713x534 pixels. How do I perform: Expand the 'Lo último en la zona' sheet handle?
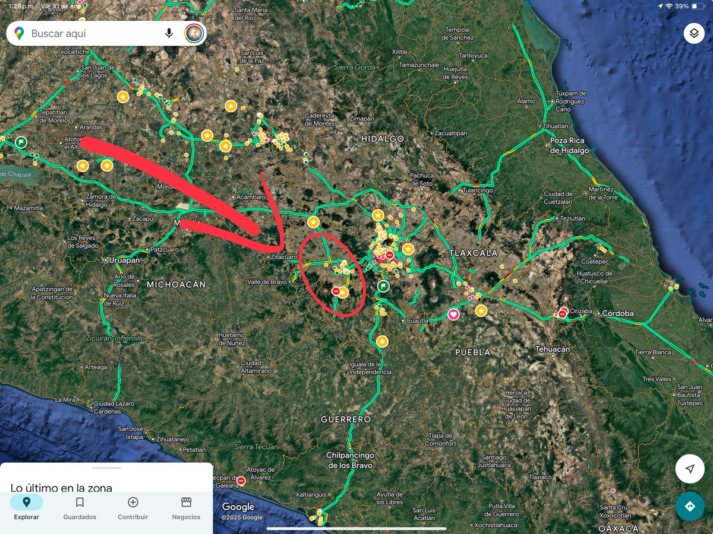pyautogui.click(x=106, y=468)
